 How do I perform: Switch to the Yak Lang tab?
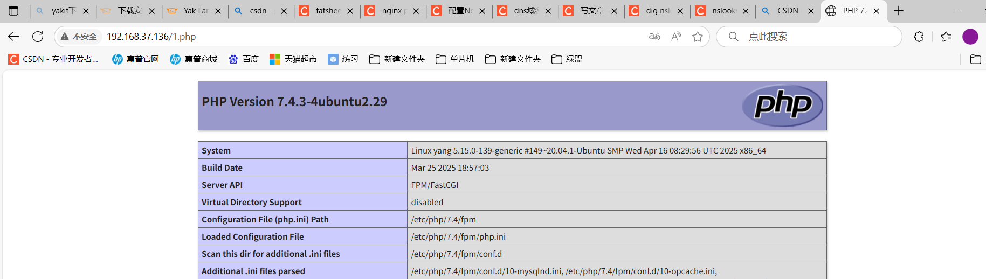point(195,11)
